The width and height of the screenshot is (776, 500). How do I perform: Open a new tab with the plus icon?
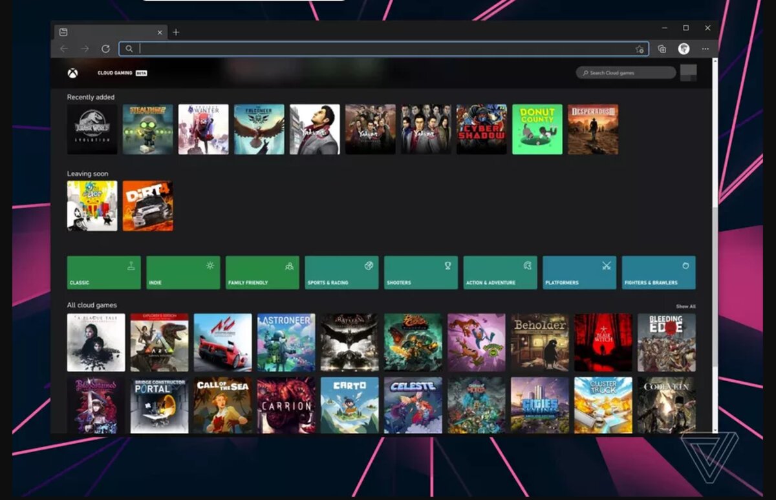click(176, 32)
